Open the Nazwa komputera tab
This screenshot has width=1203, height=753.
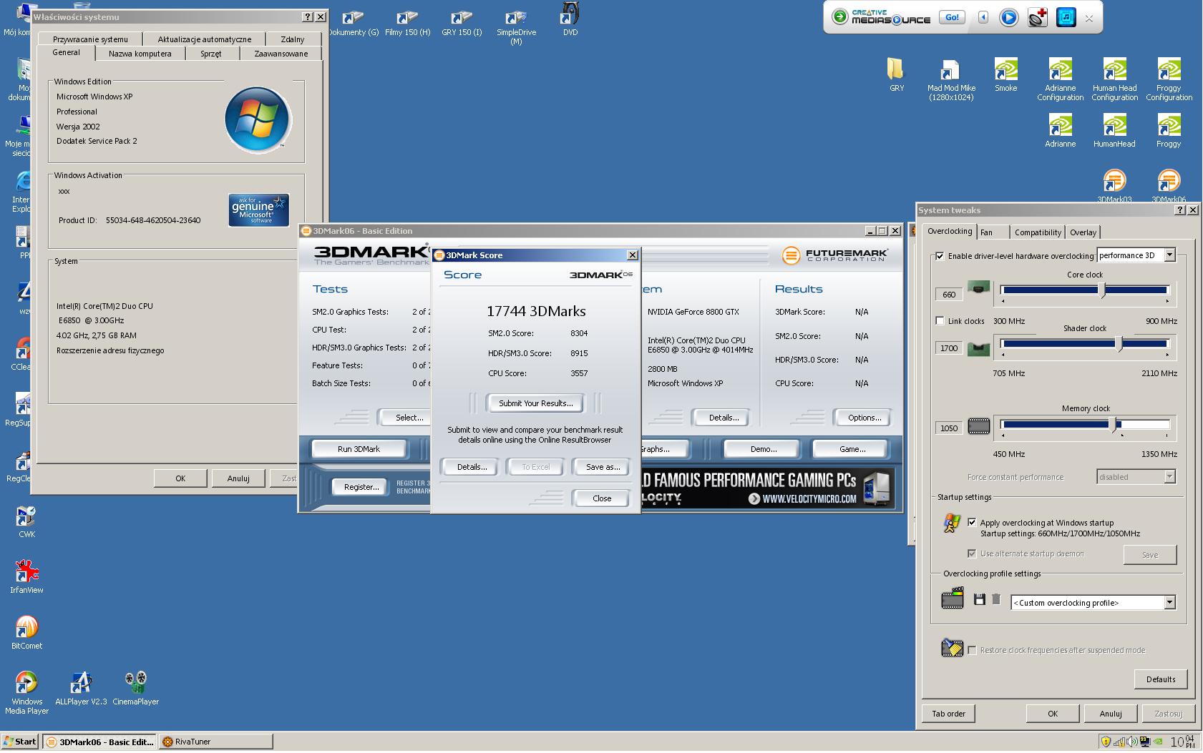(140, 54)
